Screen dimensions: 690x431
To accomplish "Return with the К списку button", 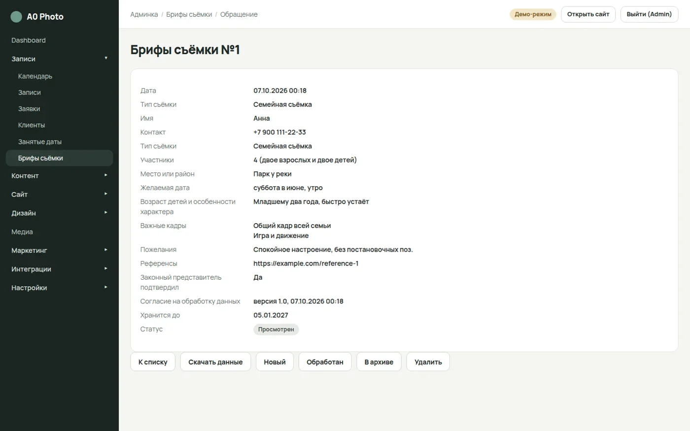I will [x=153, y=362].
